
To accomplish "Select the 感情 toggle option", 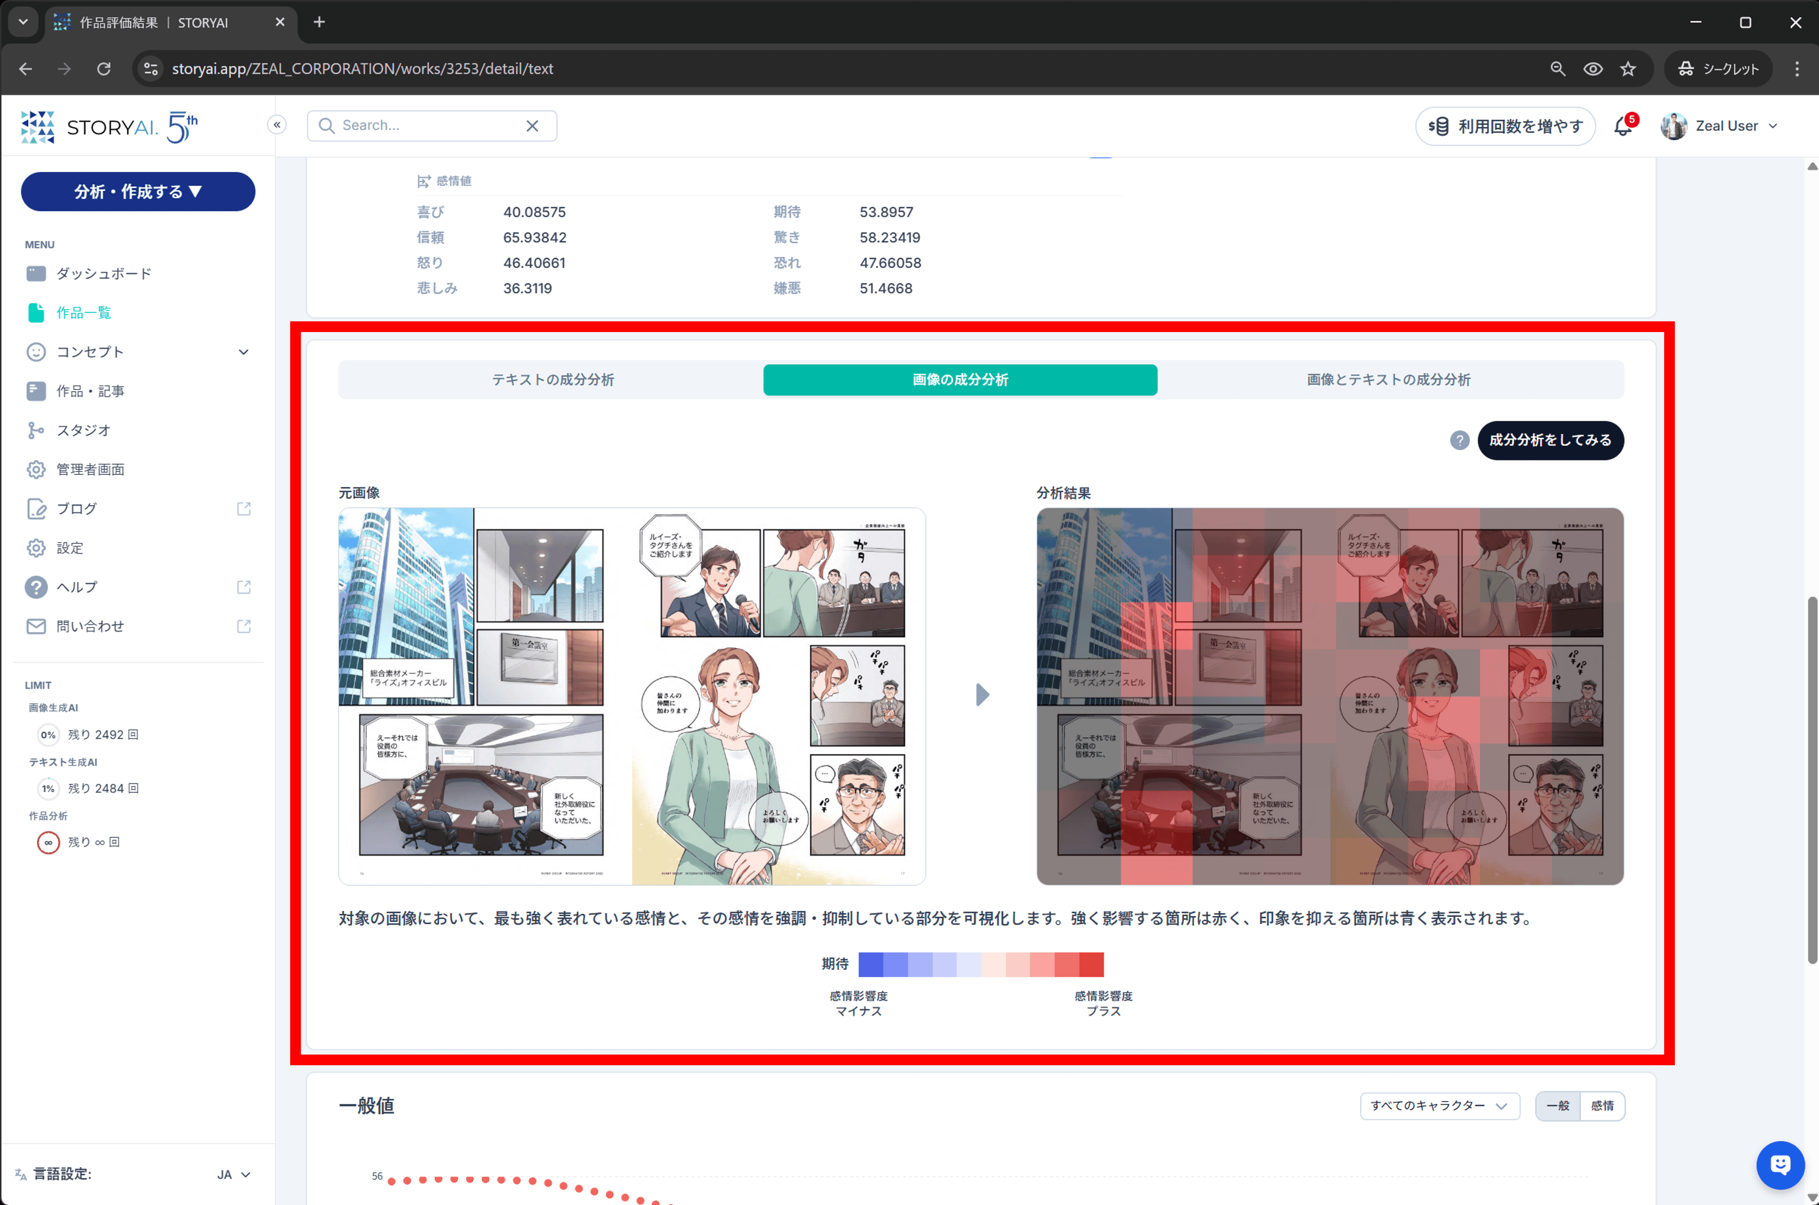I will (1602, 1106).
